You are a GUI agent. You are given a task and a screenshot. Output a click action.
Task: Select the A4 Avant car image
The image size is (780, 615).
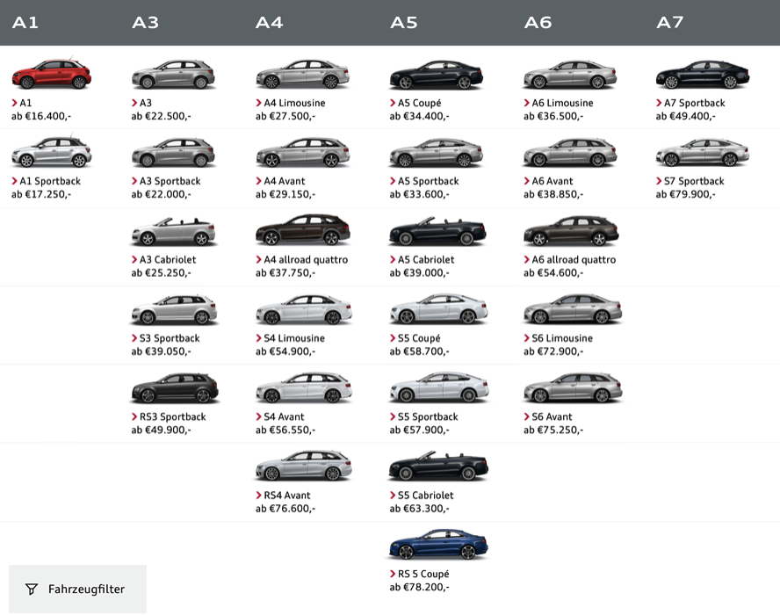click(303, 152)
